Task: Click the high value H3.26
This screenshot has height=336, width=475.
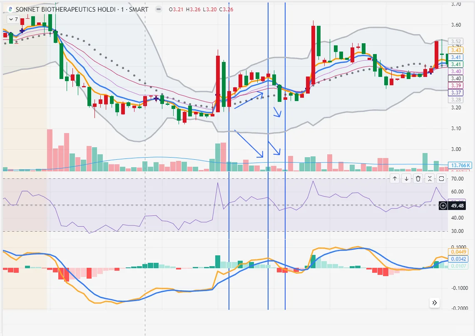Action: coord(193,10)
